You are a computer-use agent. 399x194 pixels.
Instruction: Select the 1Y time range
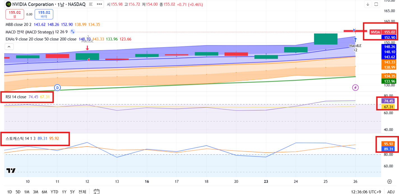pyautogui.click(x=64, y=192)
